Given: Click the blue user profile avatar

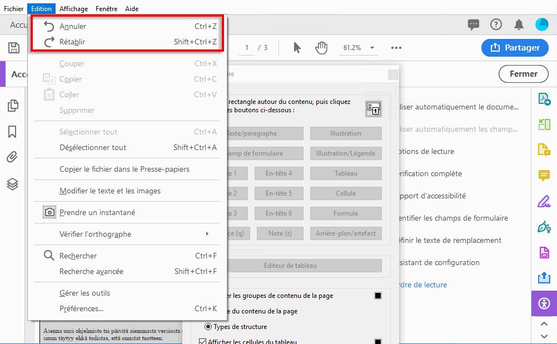Looking at the screenshot, I should coord(542,24).
